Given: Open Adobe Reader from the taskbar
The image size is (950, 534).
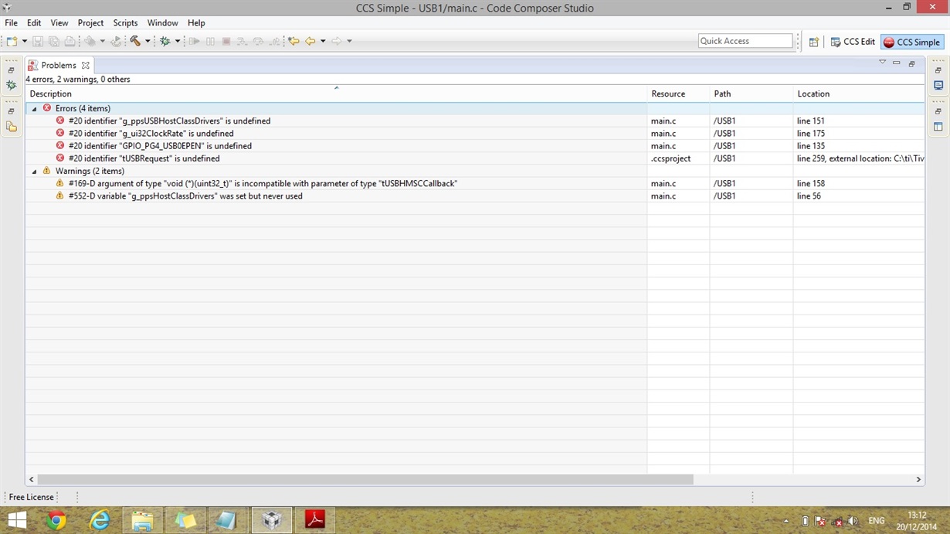Looking at the screenshot, I should click(314, 520).
